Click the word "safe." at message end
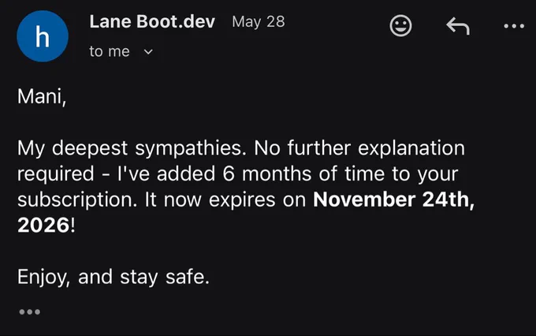This screenshot has width=536, height=336. [188, 277]
